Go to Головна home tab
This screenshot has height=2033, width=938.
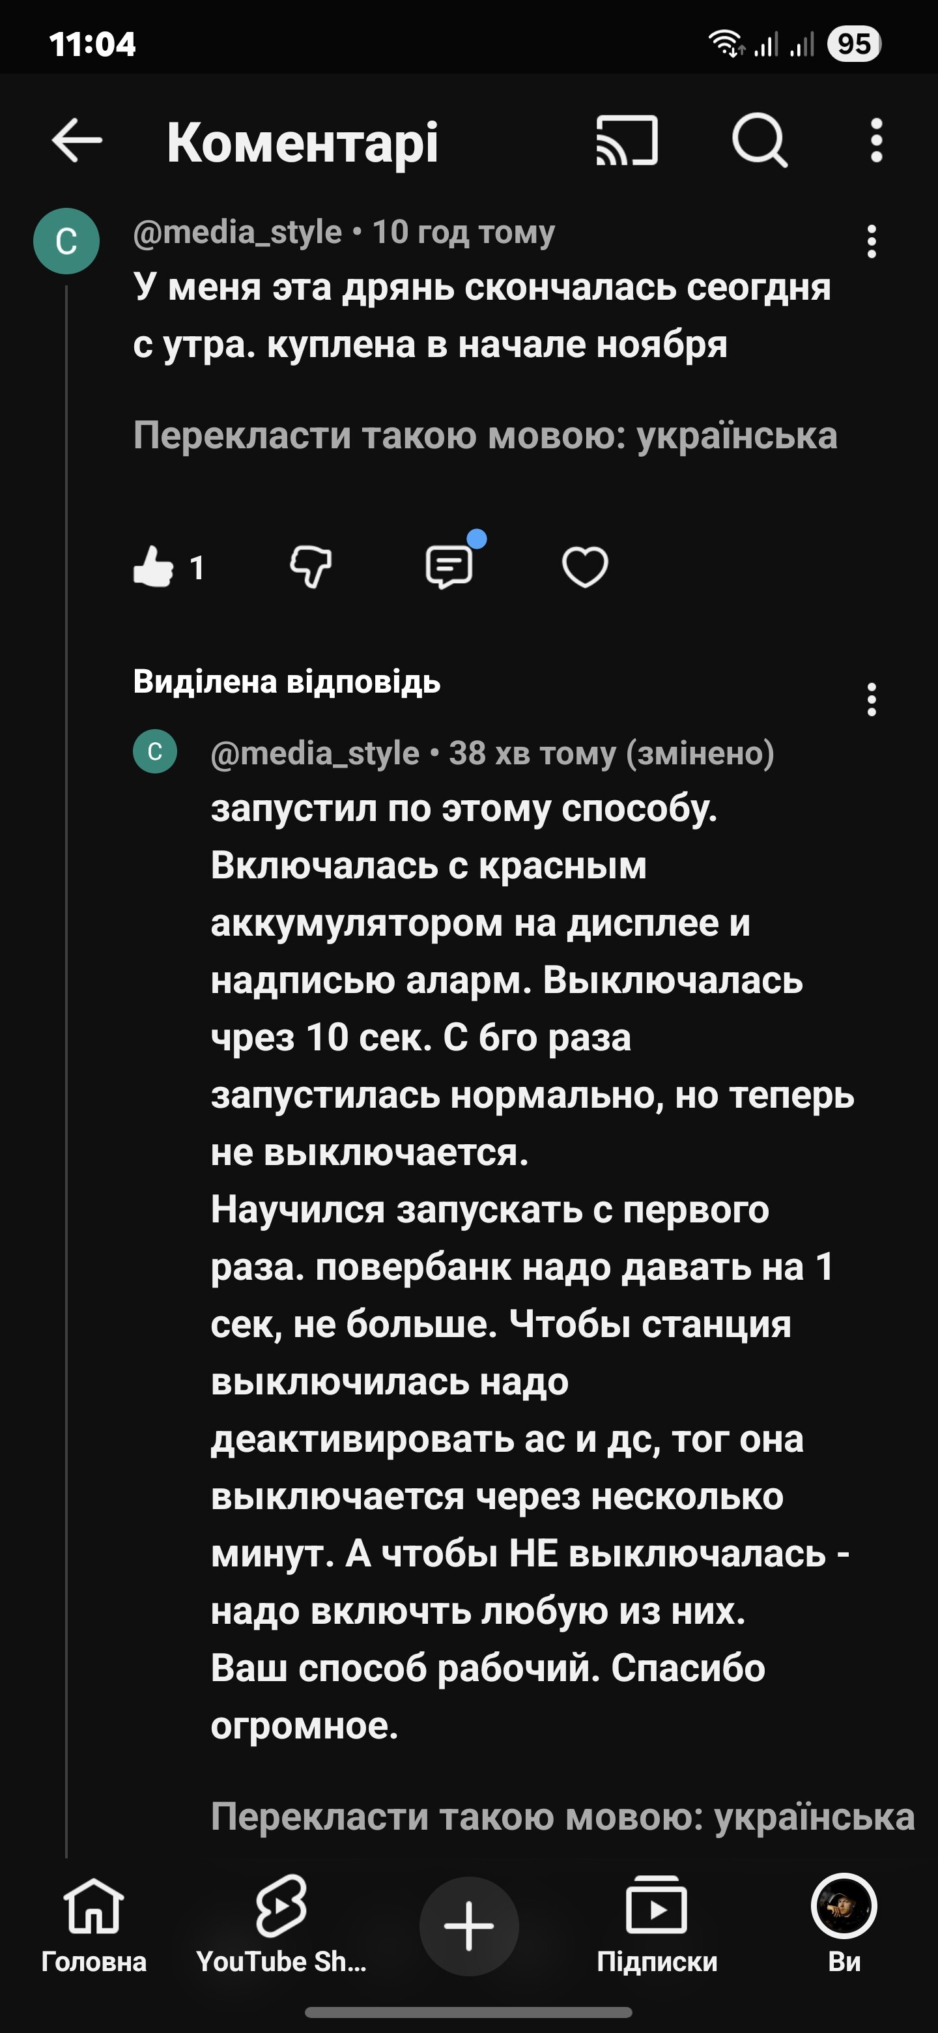[x=94, y=1925]
